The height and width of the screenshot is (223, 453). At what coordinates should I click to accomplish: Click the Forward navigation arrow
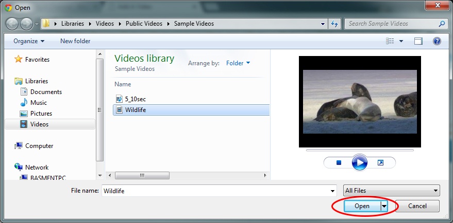tap(27, 24)
